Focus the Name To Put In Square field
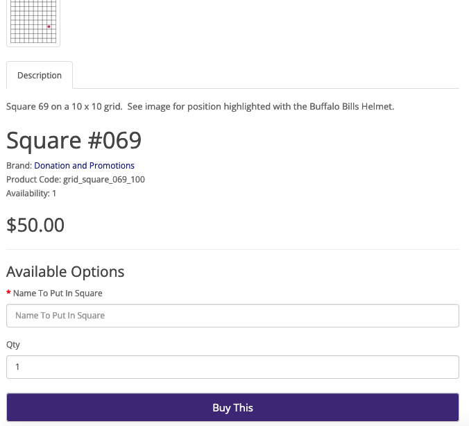Screen dimensions: 469x426 click(232, 316)
